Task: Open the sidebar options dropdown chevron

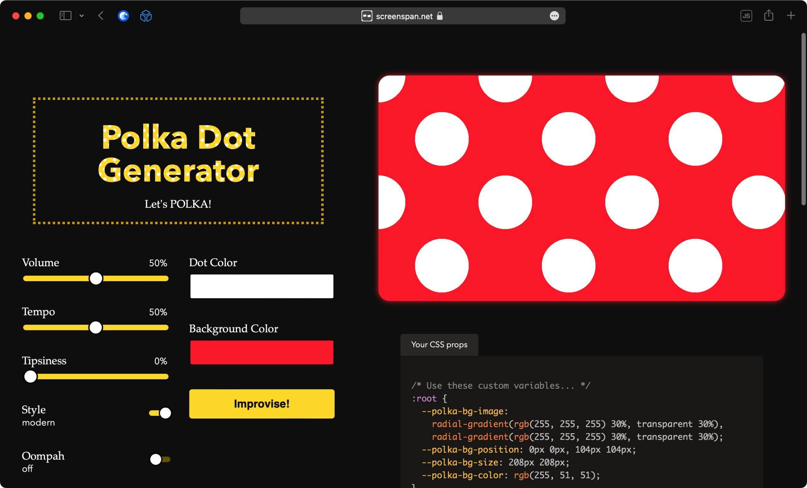Action: (x=82, y=16)
